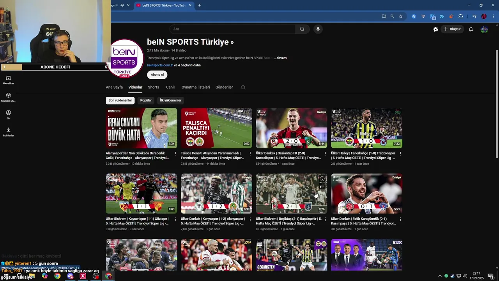
Task: Open YouTube notifications bell
Action: coord(471,29)
